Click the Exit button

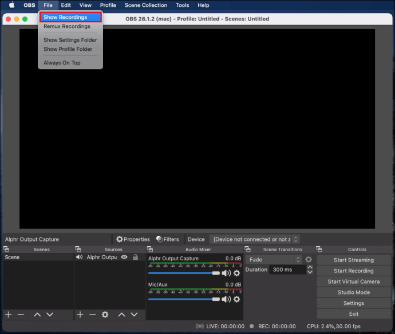[x=354, y=314]
